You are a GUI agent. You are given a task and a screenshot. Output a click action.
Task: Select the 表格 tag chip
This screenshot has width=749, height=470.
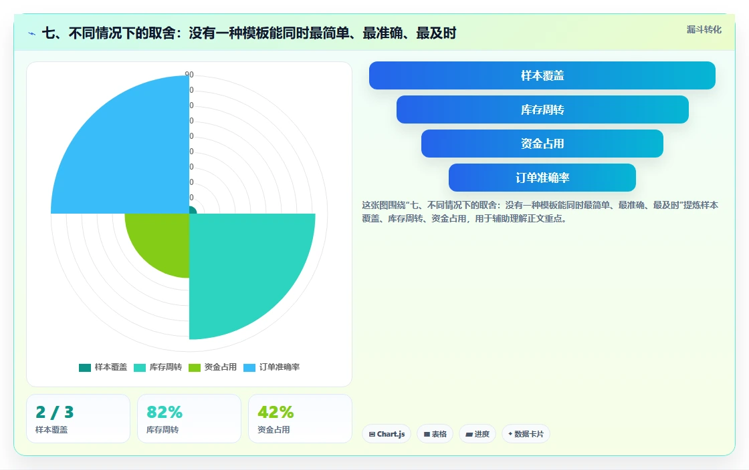435,434
